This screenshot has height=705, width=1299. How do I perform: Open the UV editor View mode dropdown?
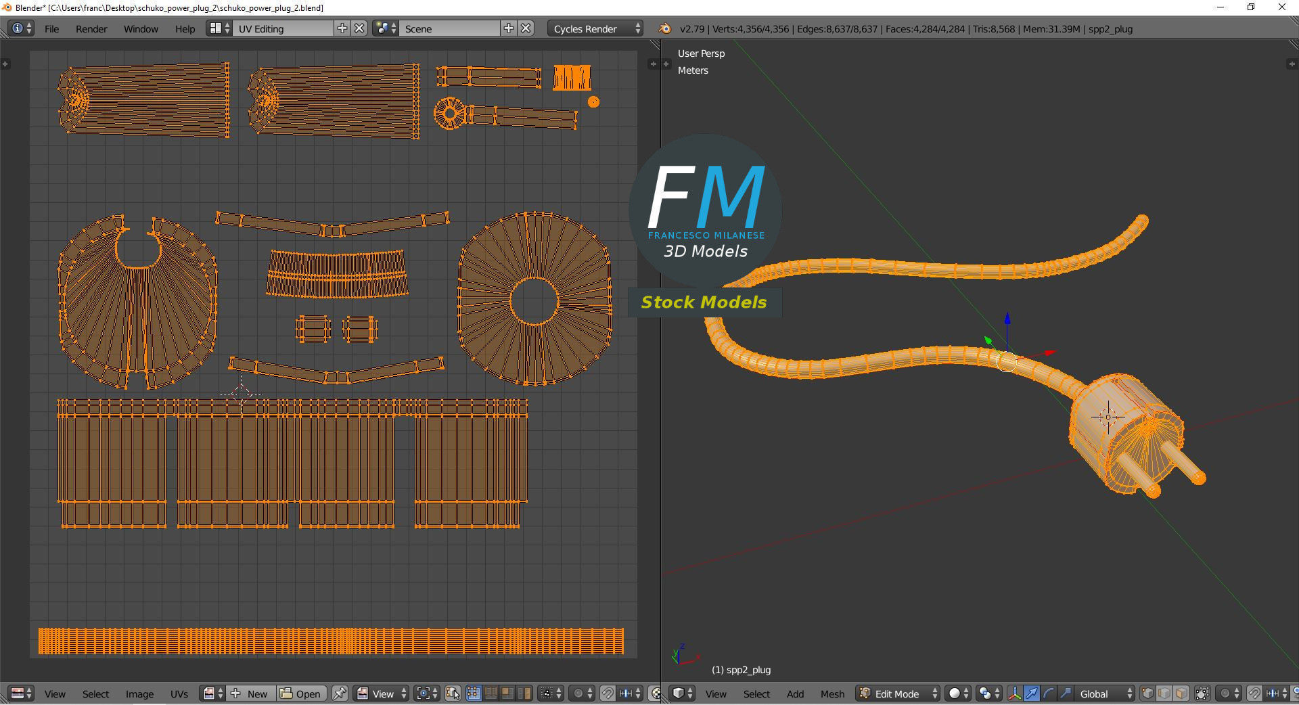(382, 693)
